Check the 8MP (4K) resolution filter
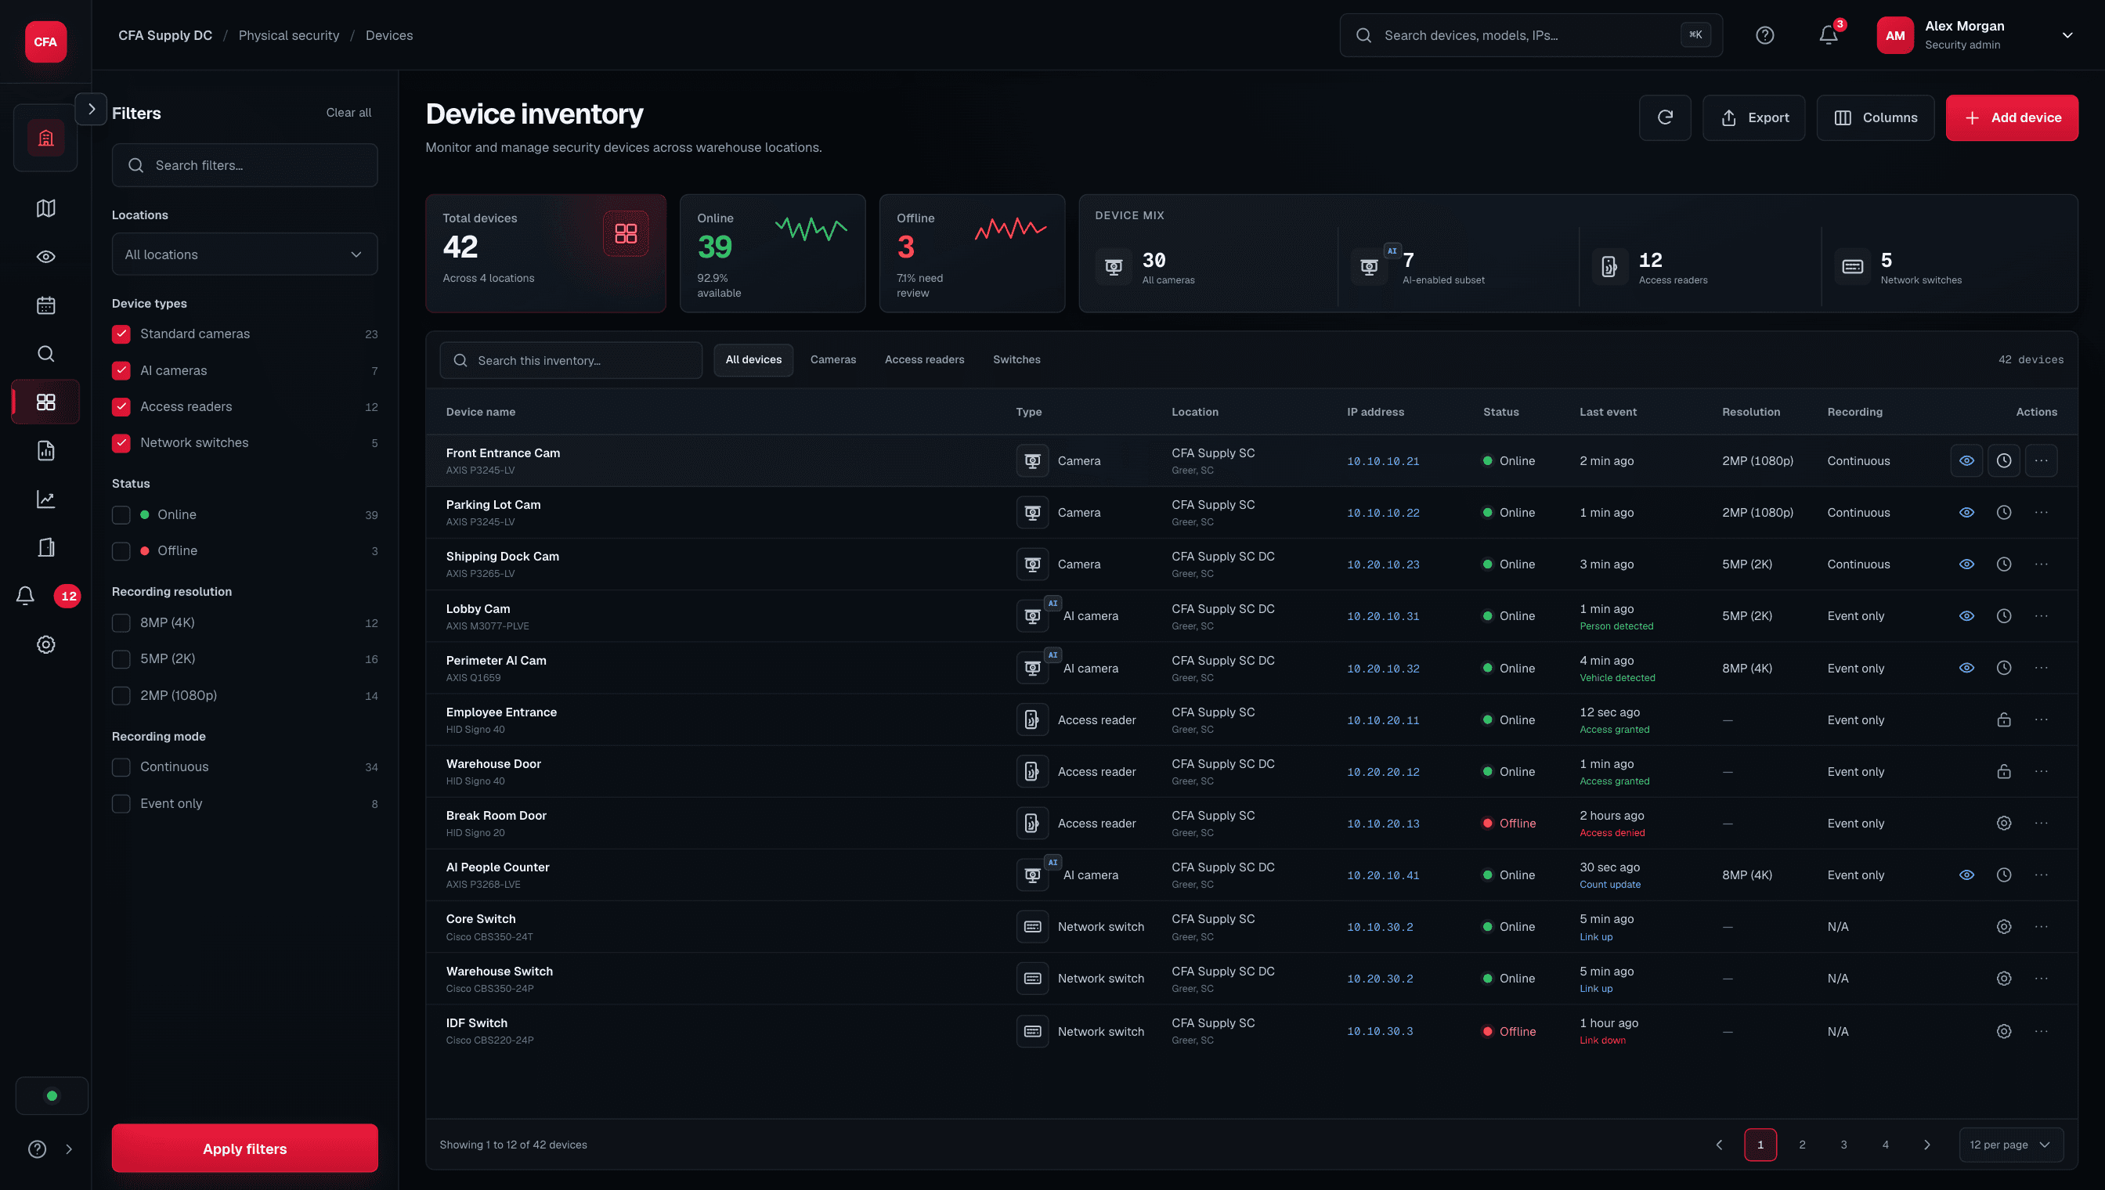The height and width of the screenshot is (1190, 2105). (x=121, y=622)
